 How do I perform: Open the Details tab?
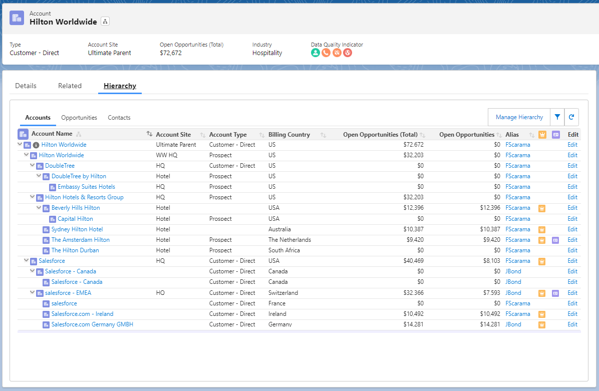click(x=26, y=86)
